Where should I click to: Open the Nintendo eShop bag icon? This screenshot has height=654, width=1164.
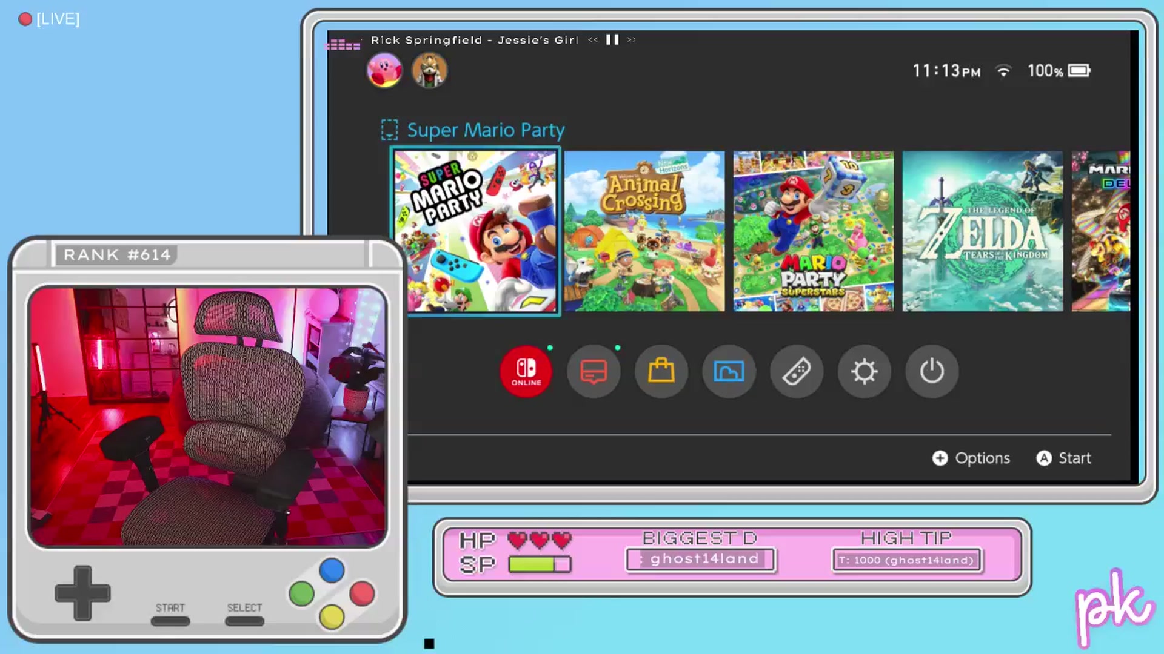[x=661, y=371]
